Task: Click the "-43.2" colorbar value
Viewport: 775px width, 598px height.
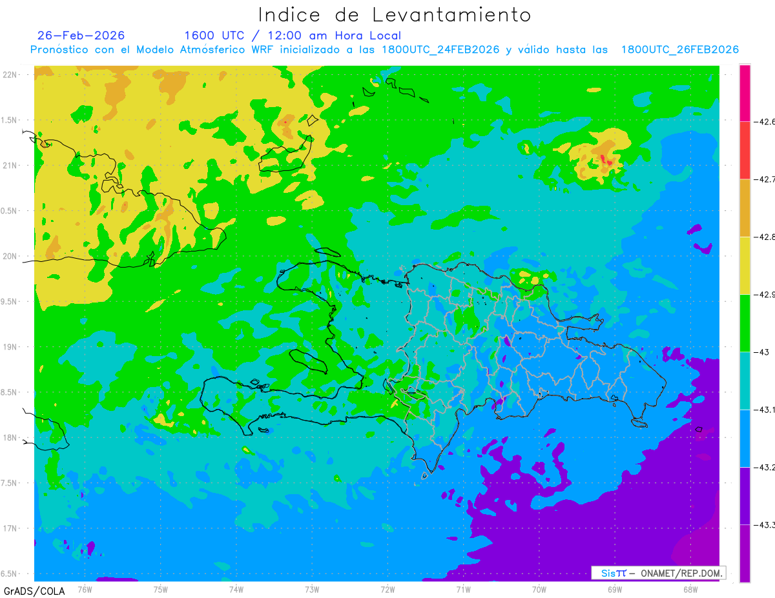Action: [x=765, y=467]
